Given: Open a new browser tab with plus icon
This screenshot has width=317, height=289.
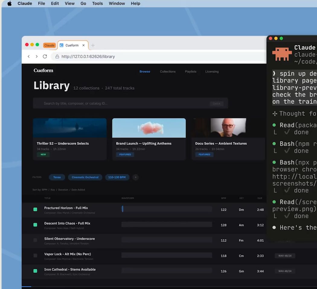Looking at the screenshot, I should tap(93, 45).
